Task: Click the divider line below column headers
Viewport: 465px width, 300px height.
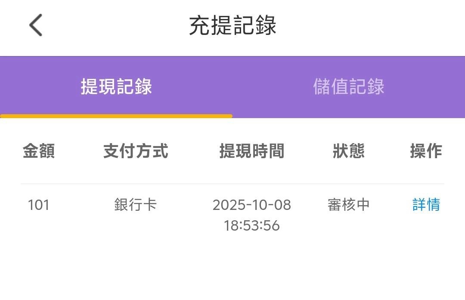Action: [232, 184]
